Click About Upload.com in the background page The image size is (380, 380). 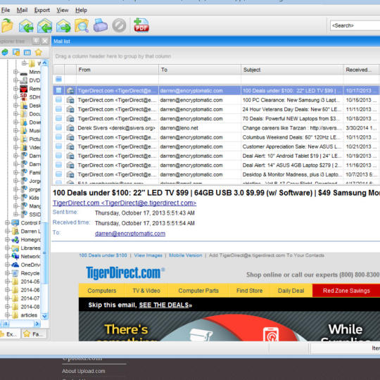point(84,371)
